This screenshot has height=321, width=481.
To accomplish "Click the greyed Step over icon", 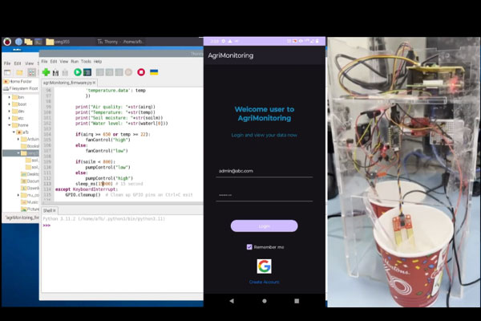I will (99, 72).
